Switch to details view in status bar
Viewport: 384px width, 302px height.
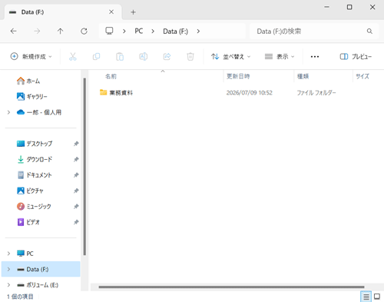(366, 297)
